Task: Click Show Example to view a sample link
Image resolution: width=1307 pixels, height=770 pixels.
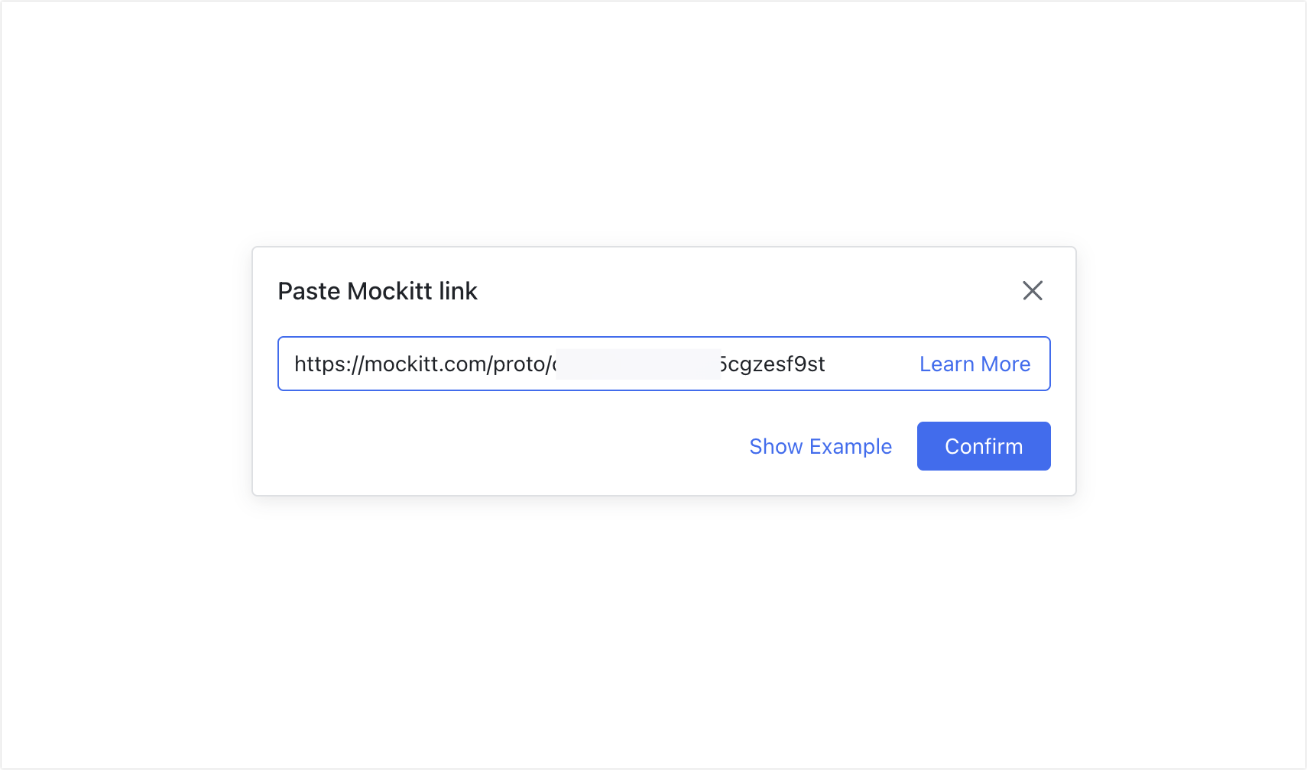Action: 820,445
